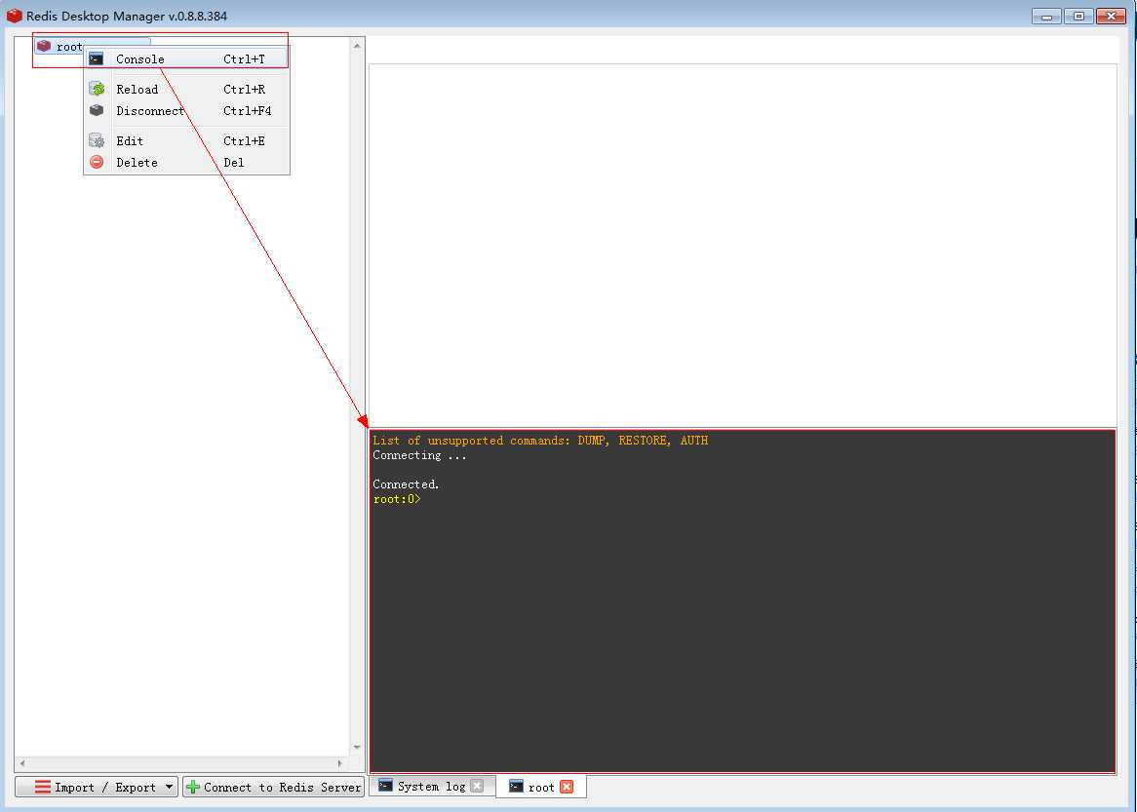Viewport: 1137px width, 812px height.
Task: Pick Edit from the context menu
Action: (186, 140)
